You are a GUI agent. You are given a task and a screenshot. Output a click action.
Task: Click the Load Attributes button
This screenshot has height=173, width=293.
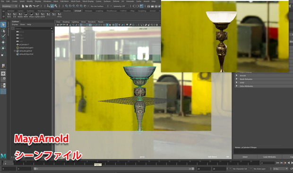point(269,157)
